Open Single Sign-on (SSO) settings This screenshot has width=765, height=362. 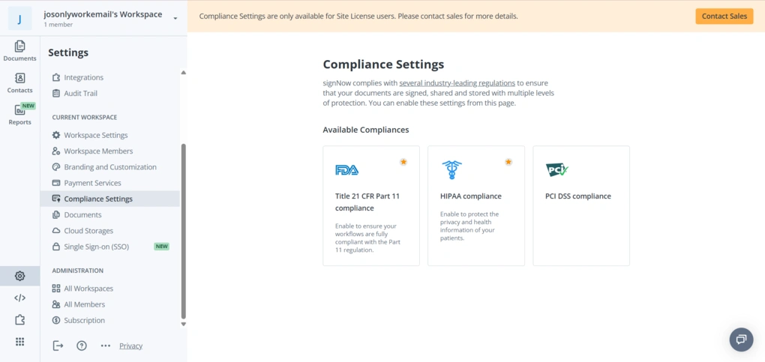coord(96,247)
